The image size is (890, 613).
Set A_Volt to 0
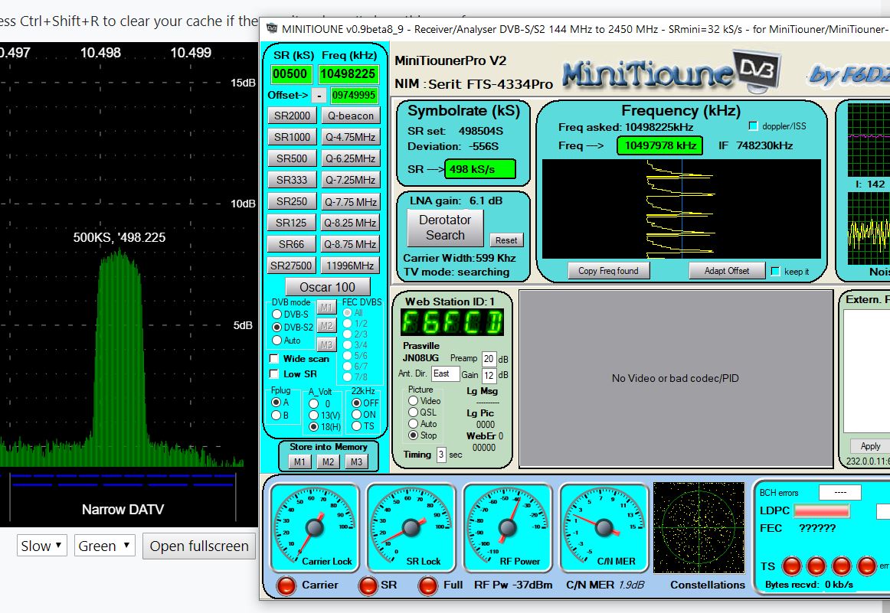(313, 403)
